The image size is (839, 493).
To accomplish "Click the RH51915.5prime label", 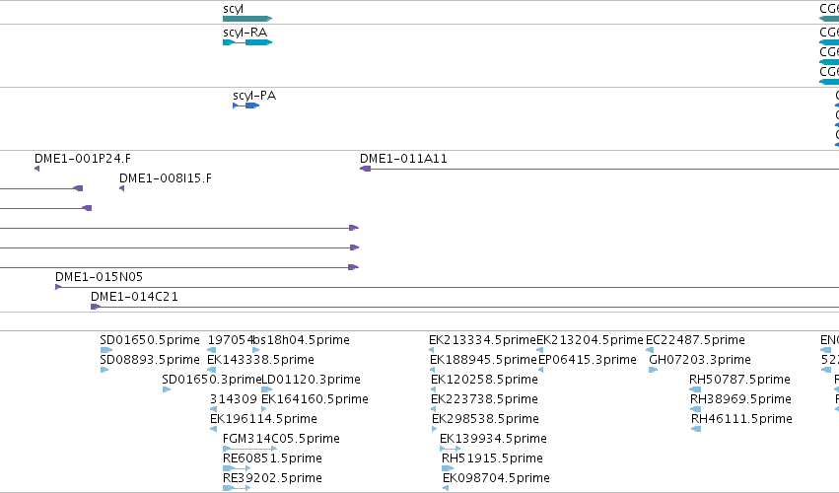I will pyautogui.click(x=492, y=458).
